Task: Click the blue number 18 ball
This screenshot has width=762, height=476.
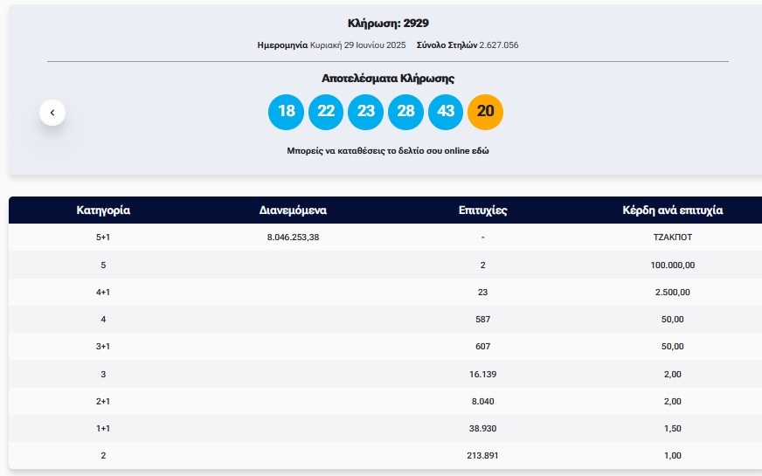Action: pyautogui.click(x=286, y=112)
